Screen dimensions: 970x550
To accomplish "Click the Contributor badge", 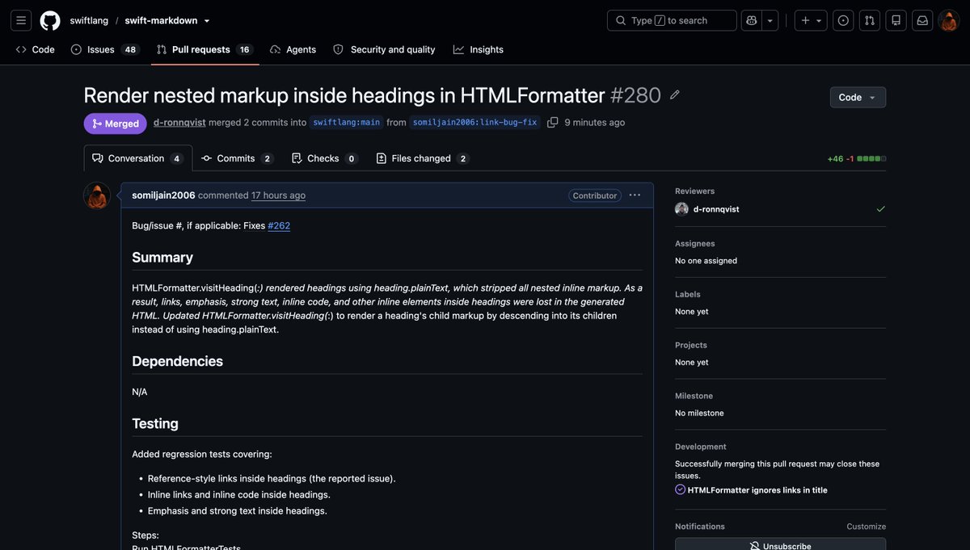I will click(594, 195).
